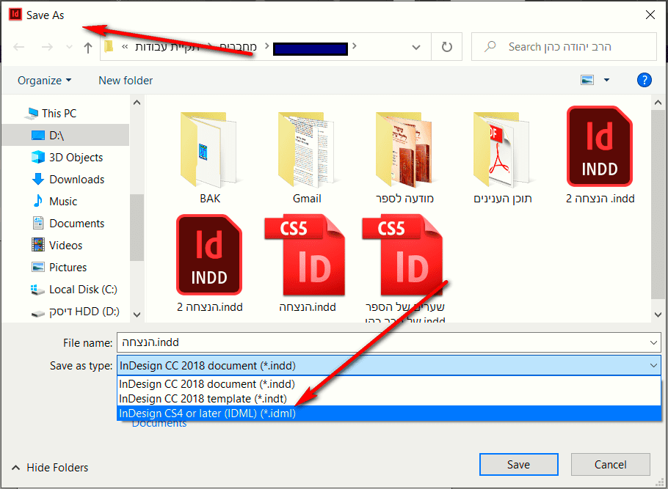Open the Organize dropdown menu
Image resolution: width=668 pixels, height=489 pixels.
click(44, 81)
